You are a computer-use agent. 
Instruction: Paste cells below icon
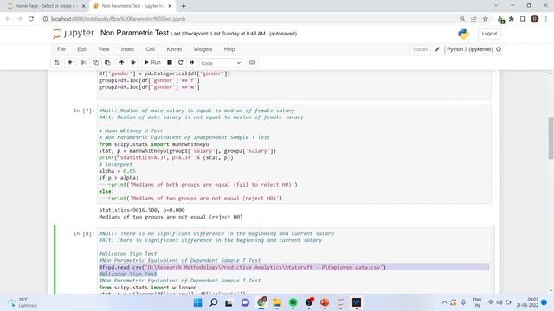(x=107, y=63)
